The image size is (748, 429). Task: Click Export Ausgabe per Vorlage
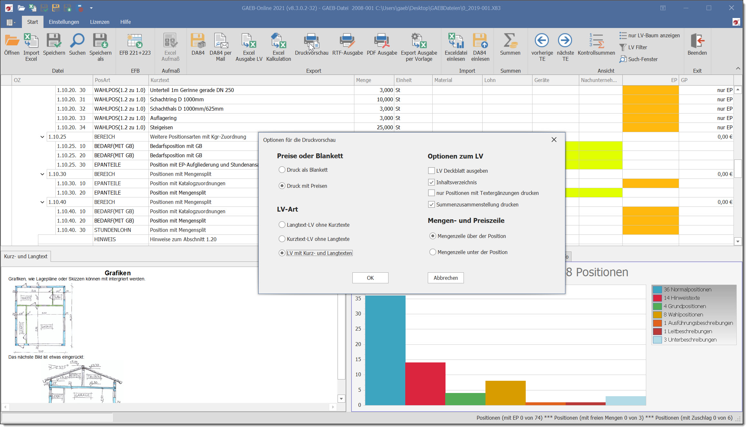tap(419, 47)
